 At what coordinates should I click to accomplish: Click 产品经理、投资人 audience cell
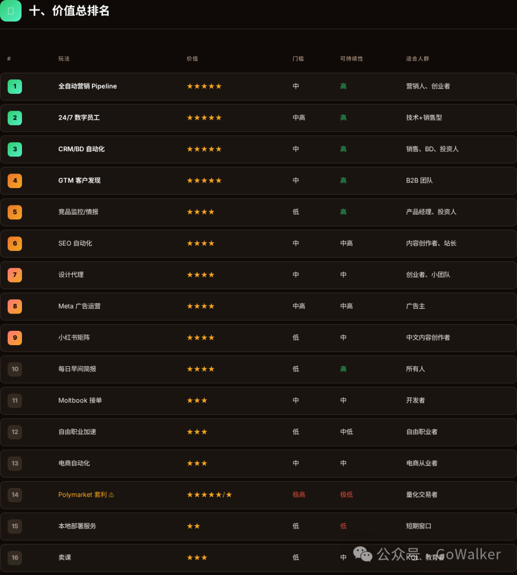431,212
